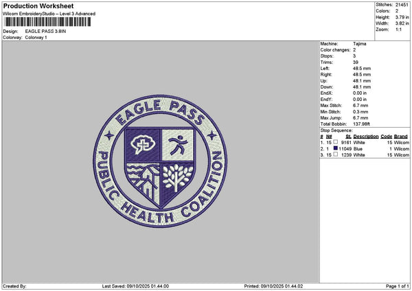Image resolution: width=412 pixels, height=291 pixels.
Task: Click the "Blue" thread description
Action: pos(358,149)
